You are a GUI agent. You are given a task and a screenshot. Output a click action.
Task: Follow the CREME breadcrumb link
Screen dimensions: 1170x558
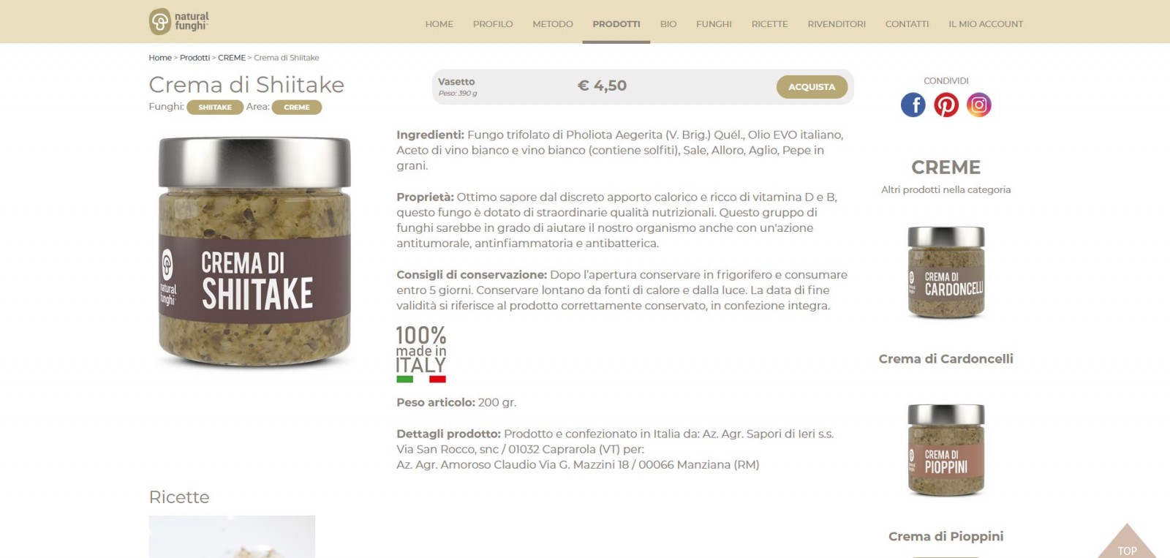point(232,58)
